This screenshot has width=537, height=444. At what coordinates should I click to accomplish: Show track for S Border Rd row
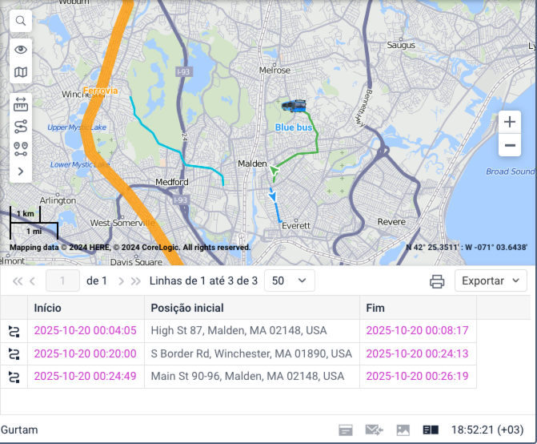coord(14,353)
